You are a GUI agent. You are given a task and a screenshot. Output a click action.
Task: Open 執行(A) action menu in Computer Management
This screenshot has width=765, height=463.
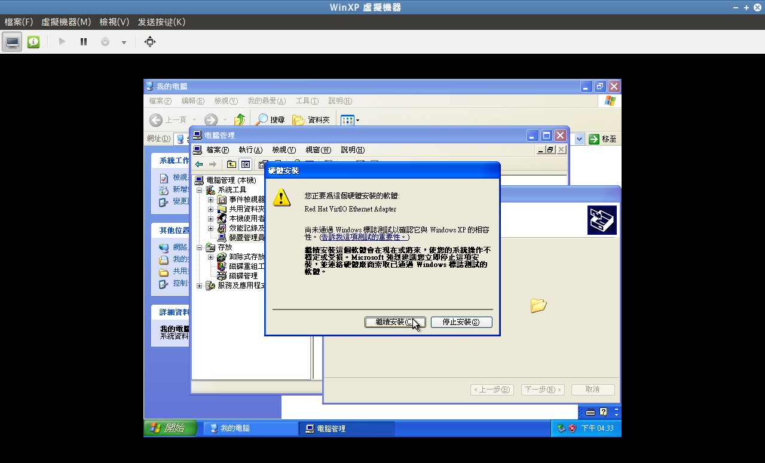(x=250, y=150)
